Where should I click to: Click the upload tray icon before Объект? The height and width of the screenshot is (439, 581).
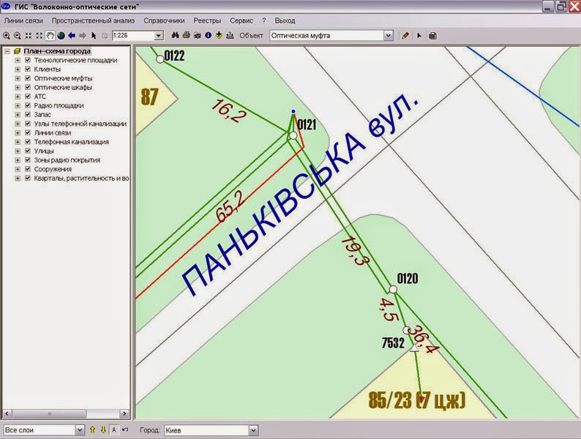pos(230,36)
